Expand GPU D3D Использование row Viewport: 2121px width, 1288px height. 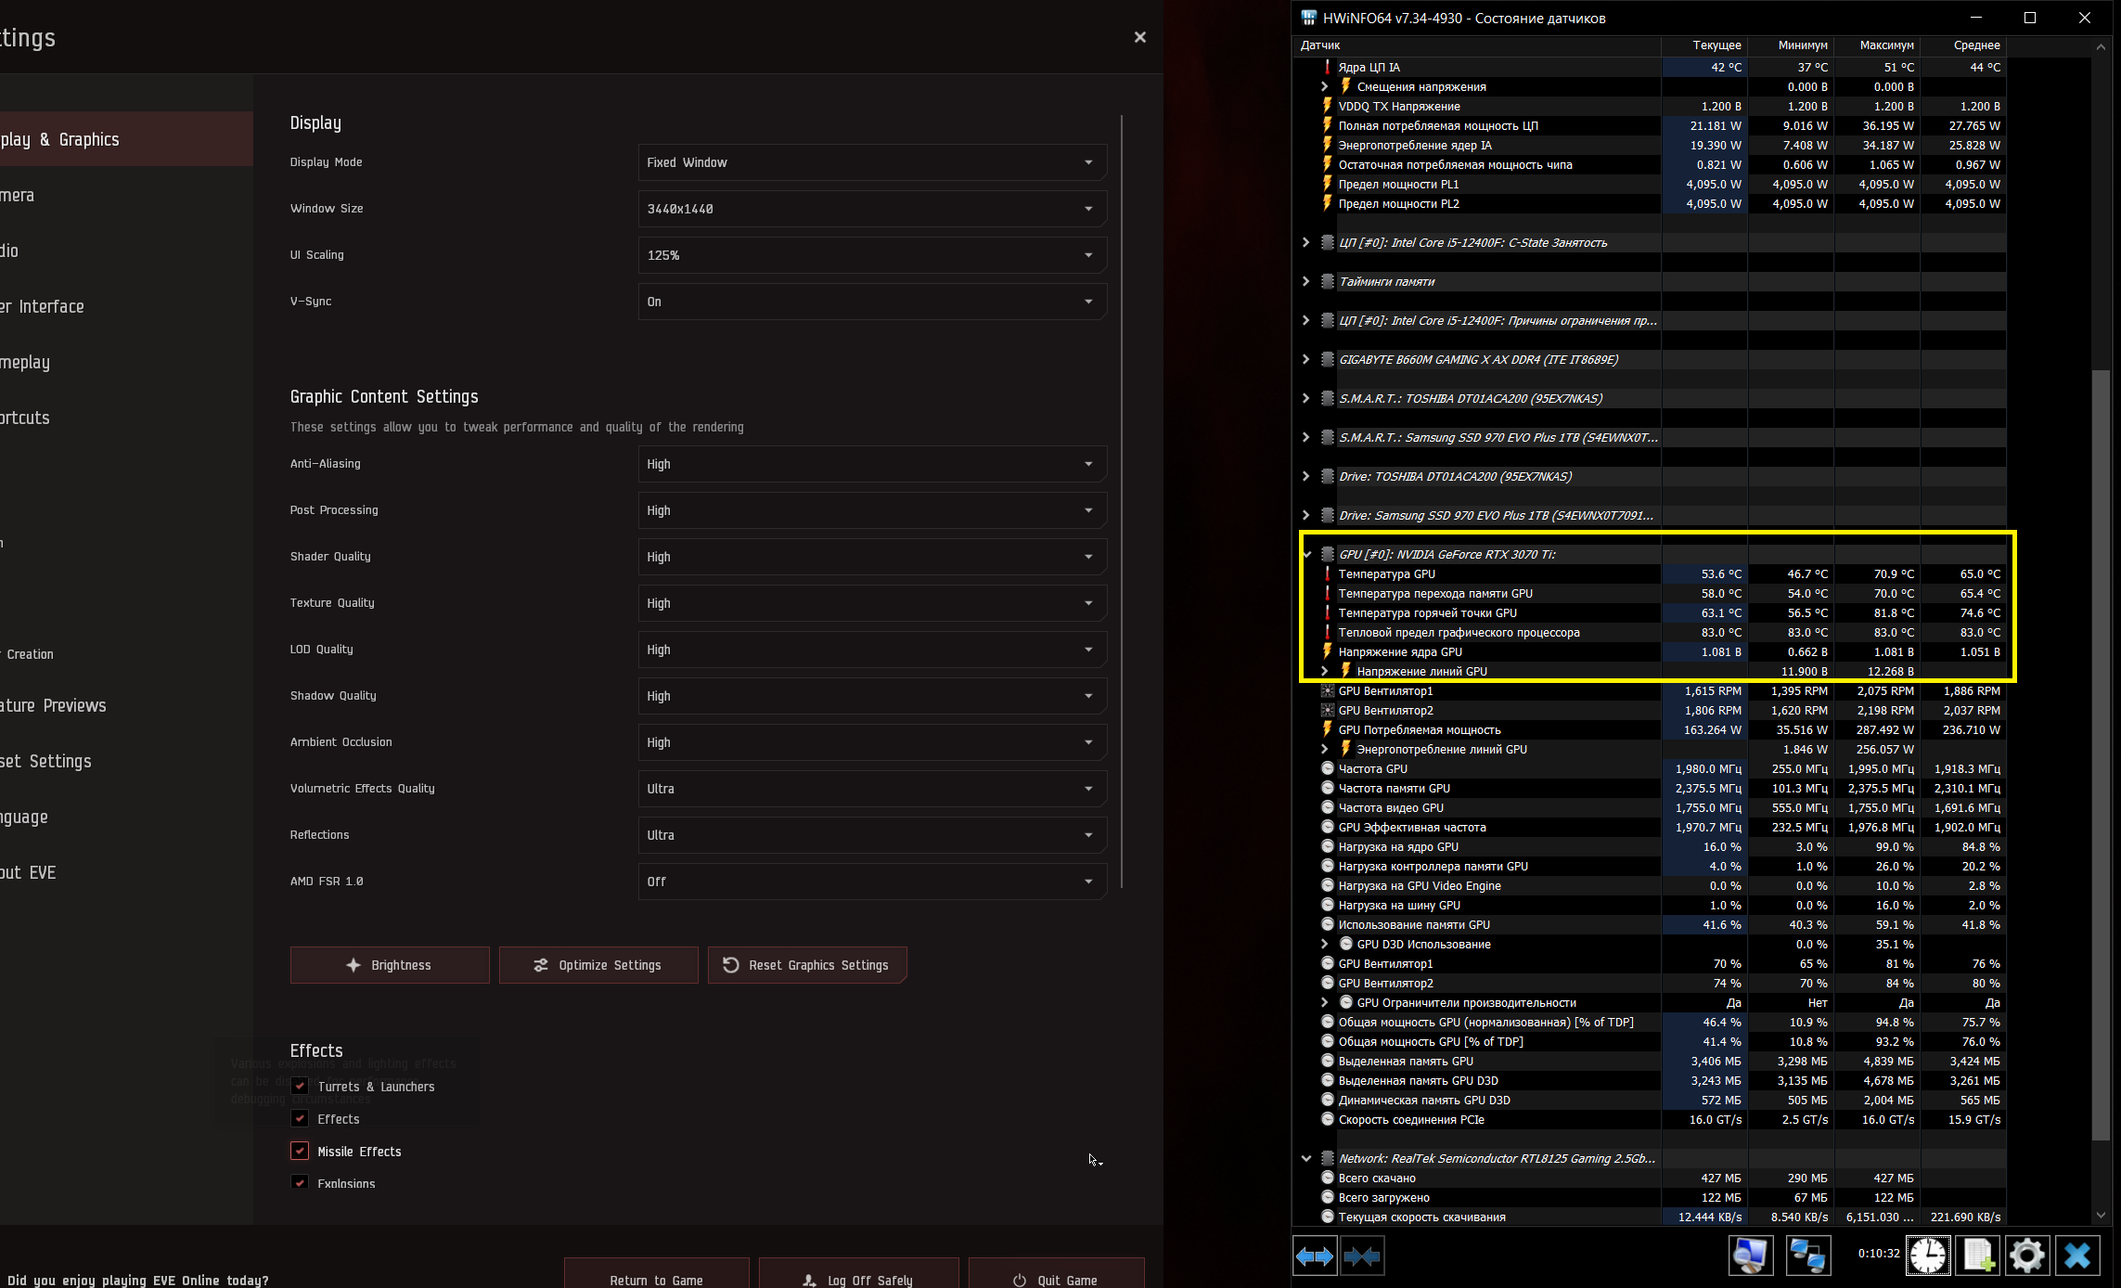click(x=1325, y=944)
